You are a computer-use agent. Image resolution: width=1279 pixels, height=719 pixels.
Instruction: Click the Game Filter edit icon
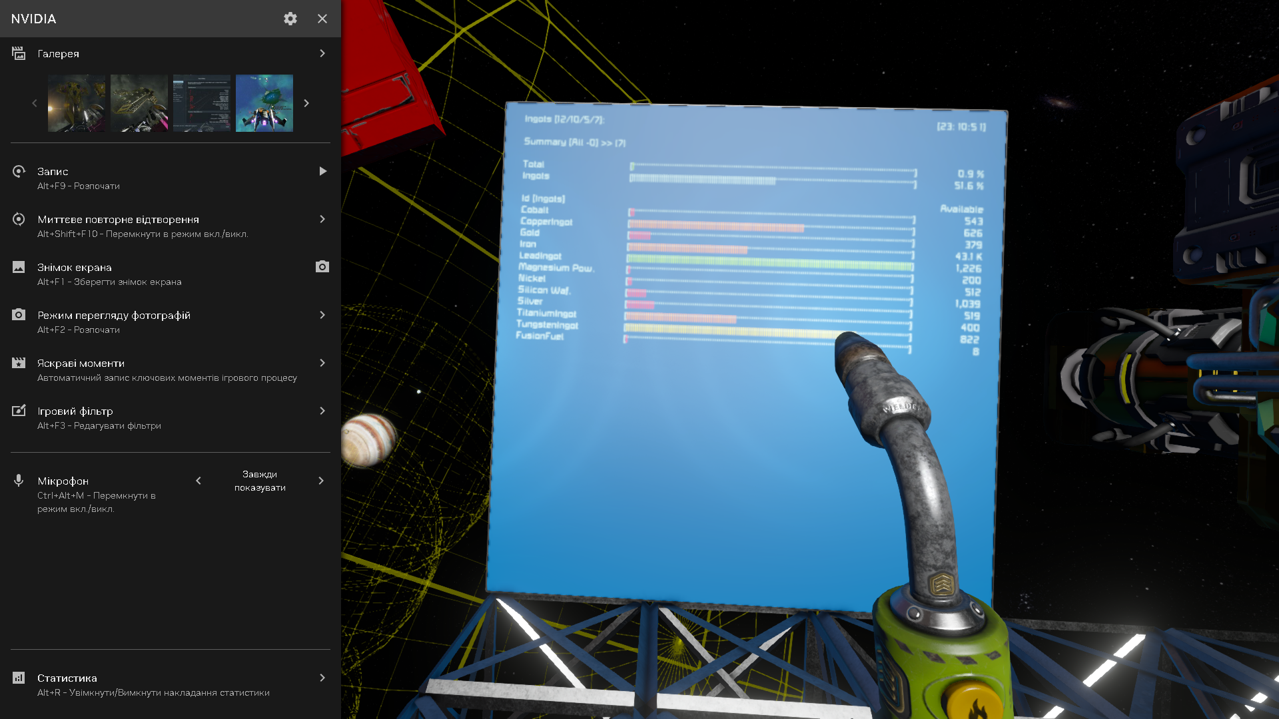click(x=19, y=411)
